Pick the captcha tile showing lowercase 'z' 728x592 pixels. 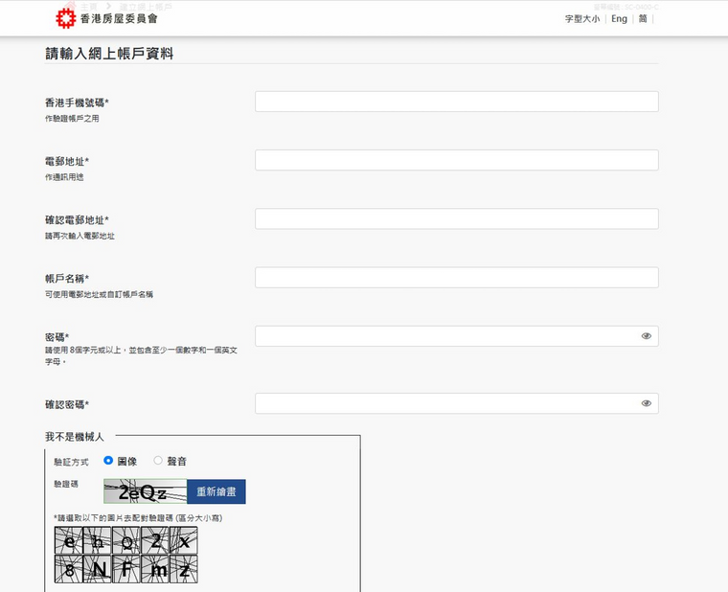click(x=184, y=569)
